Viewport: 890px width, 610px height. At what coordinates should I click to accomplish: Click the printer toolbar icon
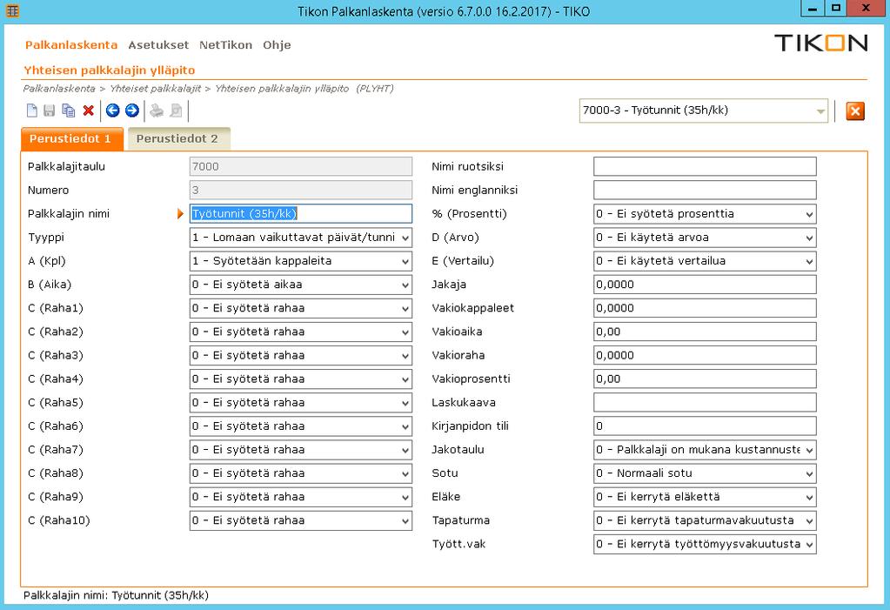click(157, 111)
